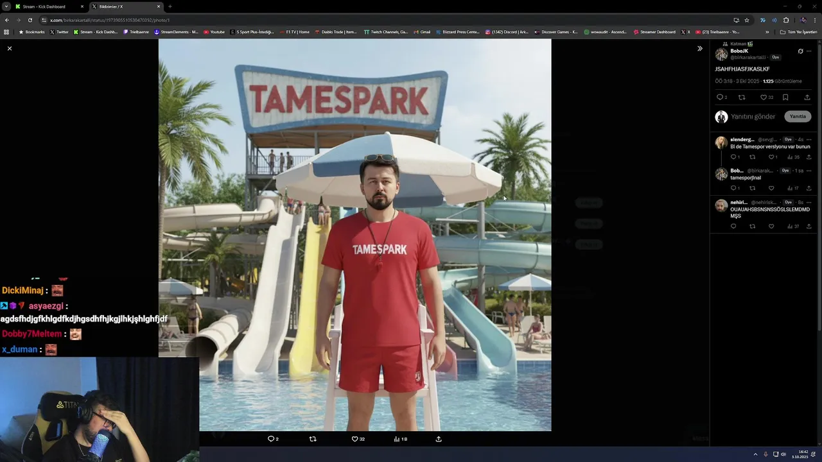Open the 1.125 Görüntüleme view count
Screen dimensions: 822x462
tap(782, 81)
